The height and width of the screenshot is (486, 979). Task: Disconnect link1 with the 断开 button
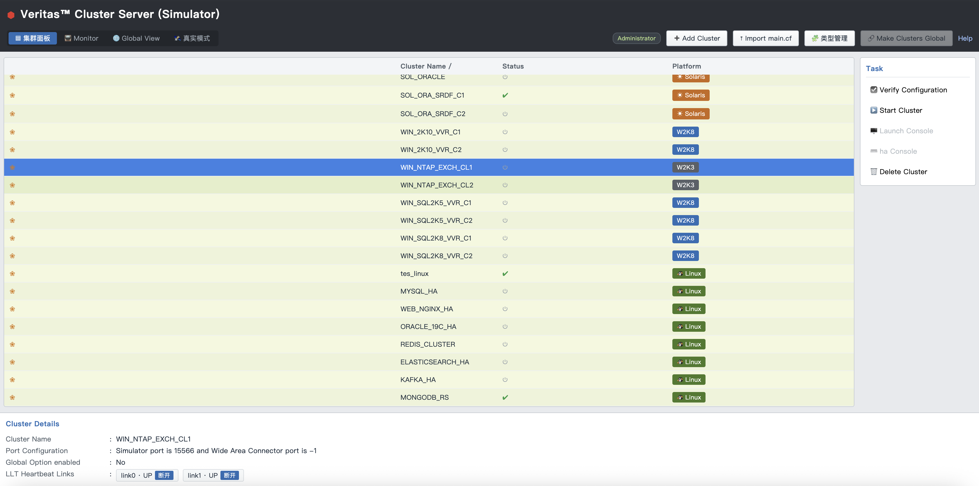click(230, 475)
